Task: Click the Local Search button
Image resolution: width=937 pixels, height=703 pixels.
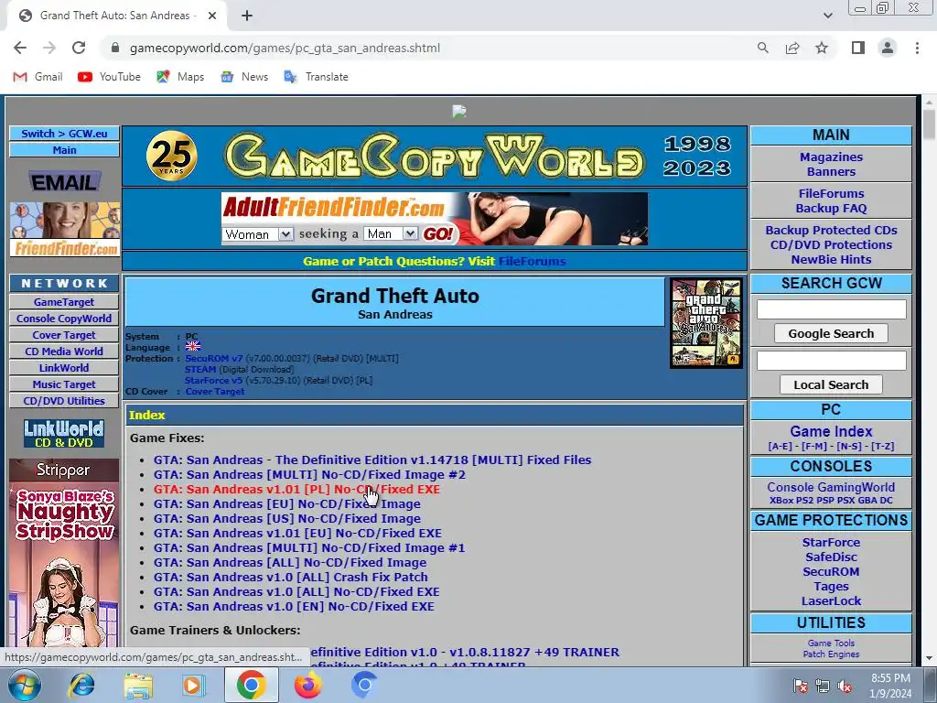Action: pyautogui.click(x=831, y=385)
